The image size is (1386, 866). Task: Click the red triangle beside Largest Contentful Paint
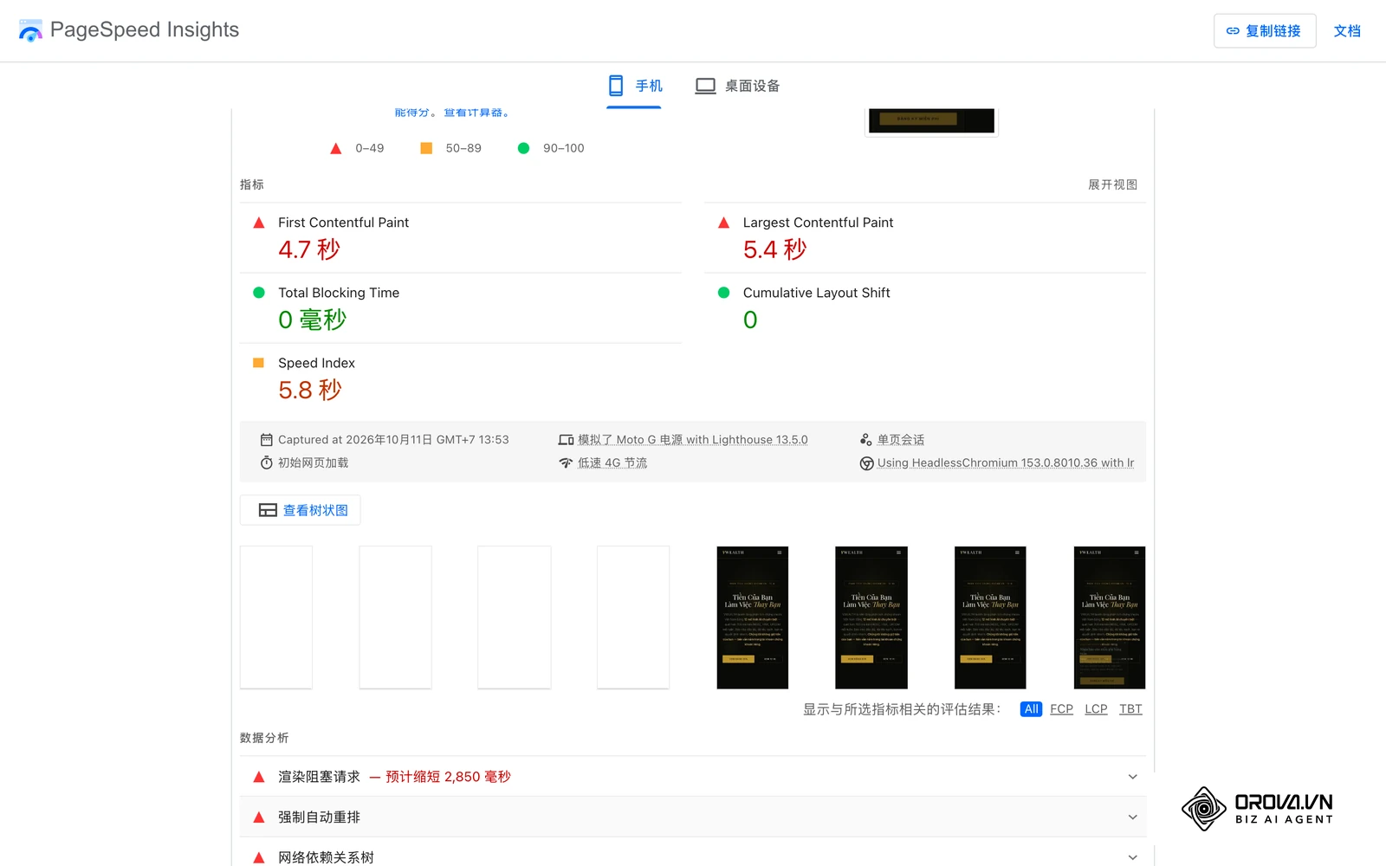click(x=723, y=223)
